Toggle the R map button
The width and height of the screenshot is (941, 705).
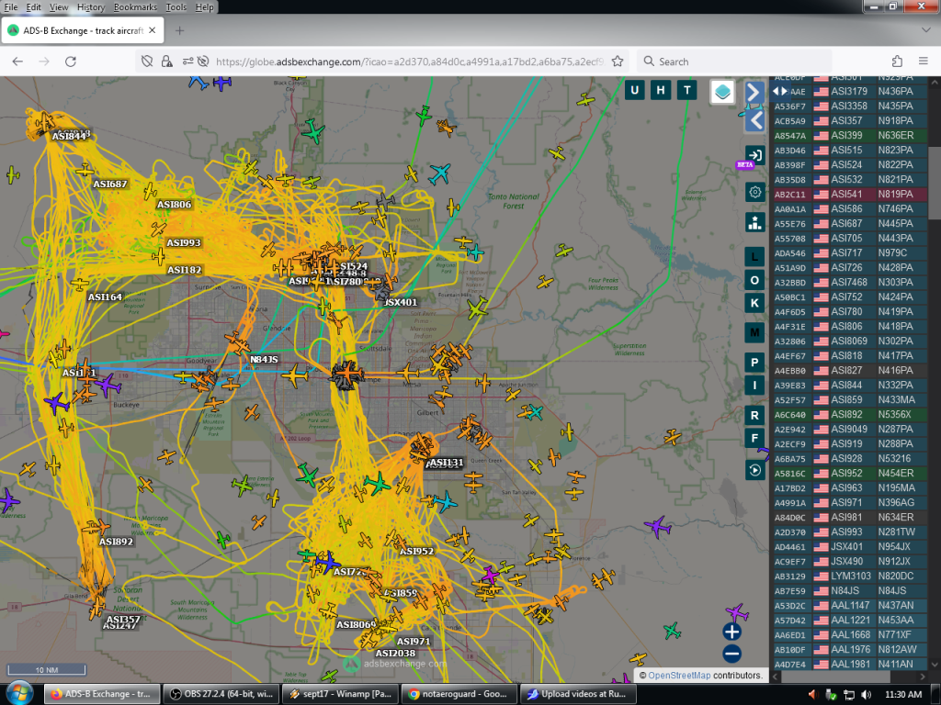(754, 415)
